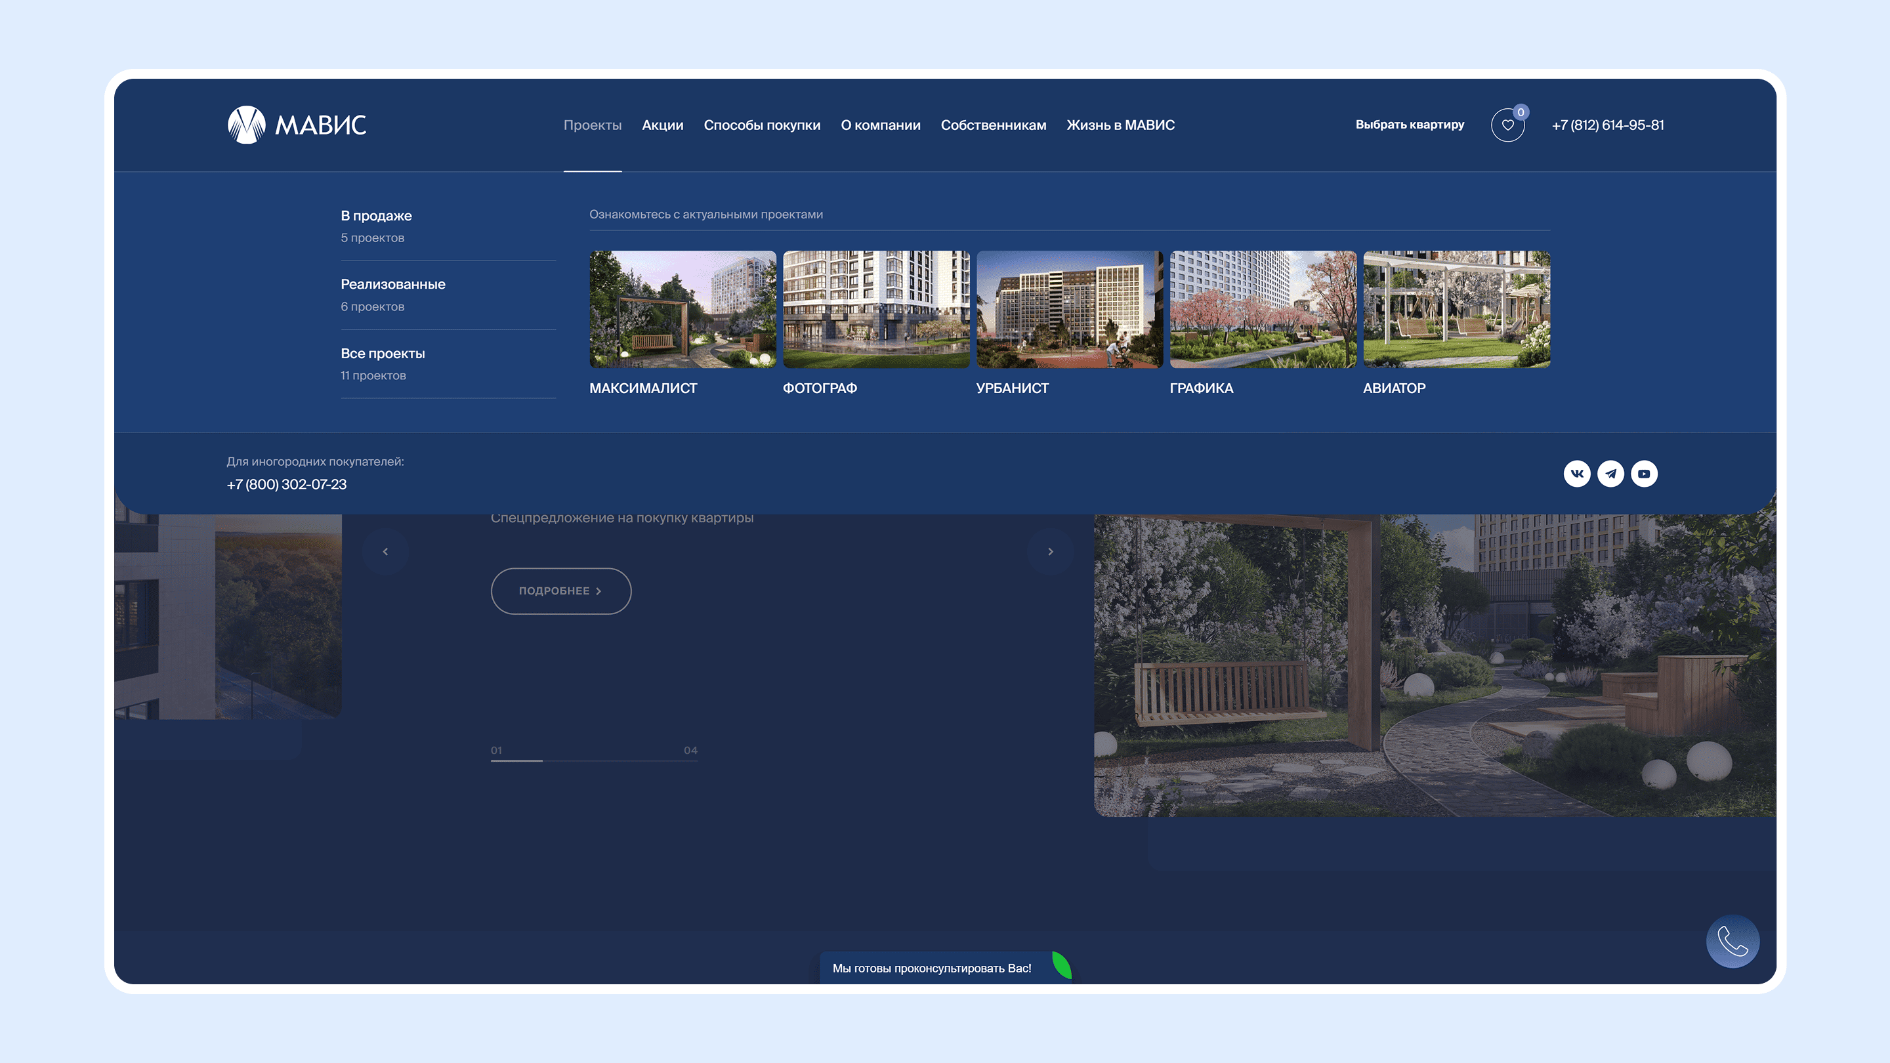The image size is (1890, 1063).
Task: Open the consultation chat widget
Action: [944, 969]
